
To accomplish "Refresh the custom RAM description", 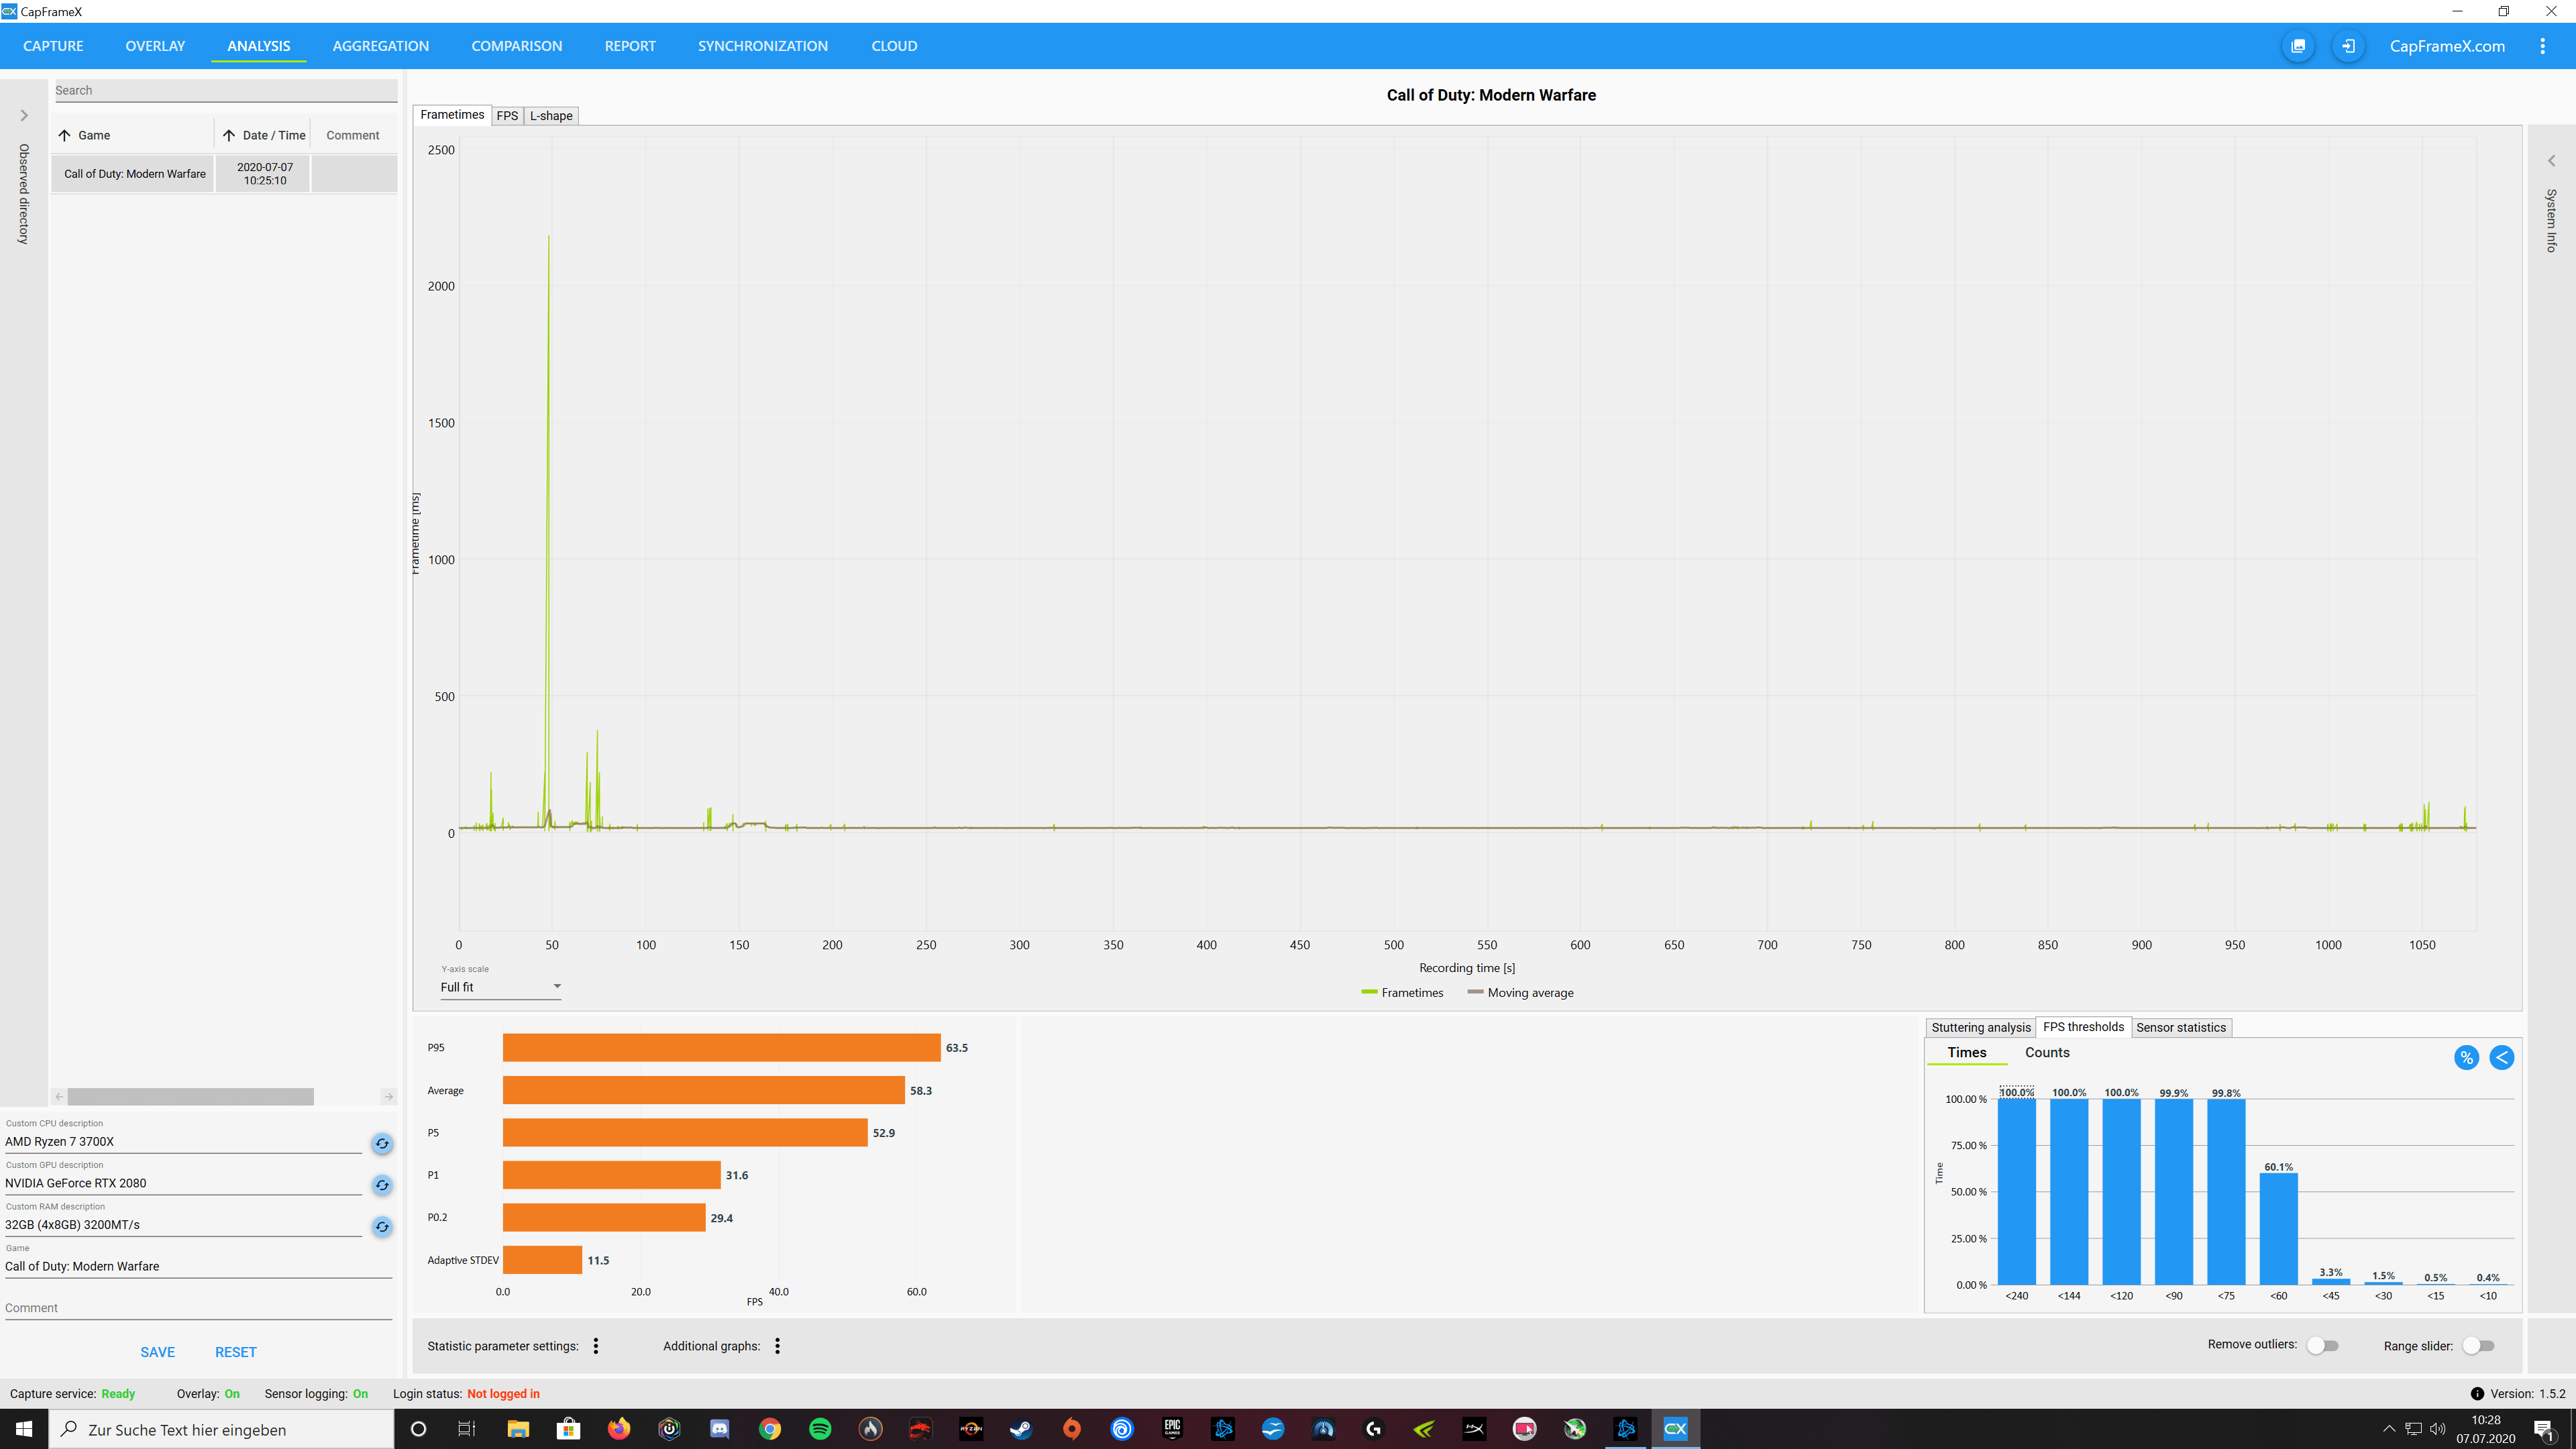I will 382,1226.
